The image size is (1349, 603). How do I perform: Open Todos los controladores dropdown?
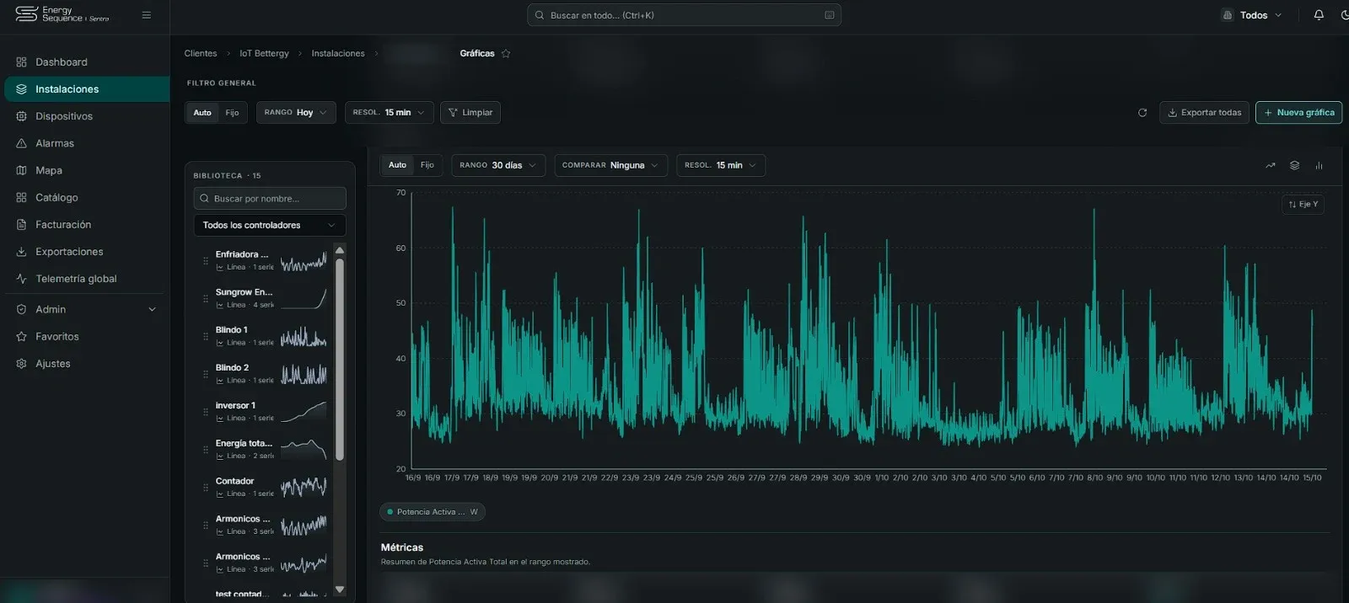pyautogui.click(x=269, y=226)
